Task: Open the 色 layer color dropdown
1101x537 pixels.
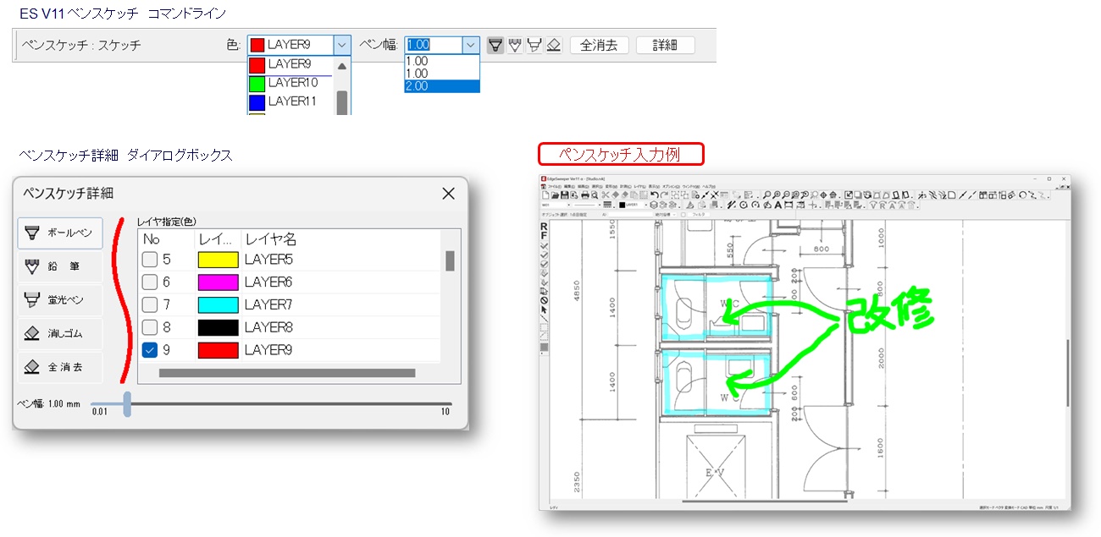Action: point(341,45)
